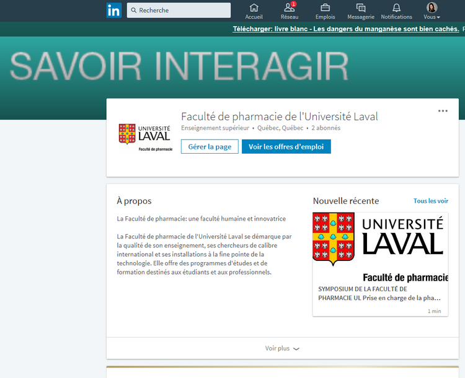Click the Nouvelle récente heading
Viewport: 465px width, 378px height.
pyautogui.click(x=346, y=201)
